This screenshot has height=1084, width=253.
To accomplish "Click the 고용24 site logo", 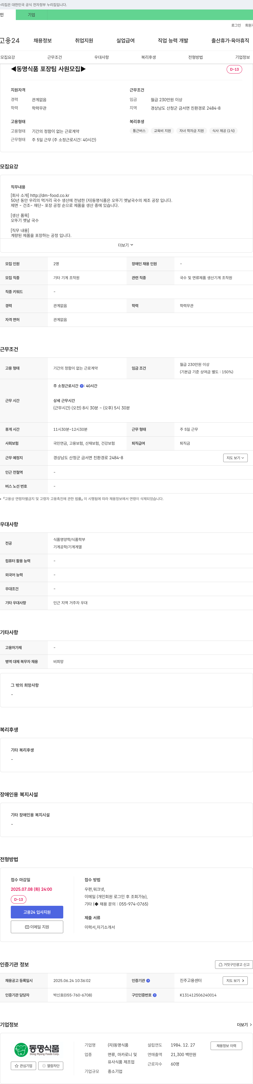I will 9,40.
